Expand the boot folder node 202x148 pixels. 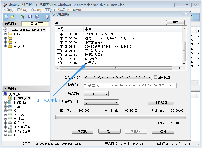click(5, 34)
